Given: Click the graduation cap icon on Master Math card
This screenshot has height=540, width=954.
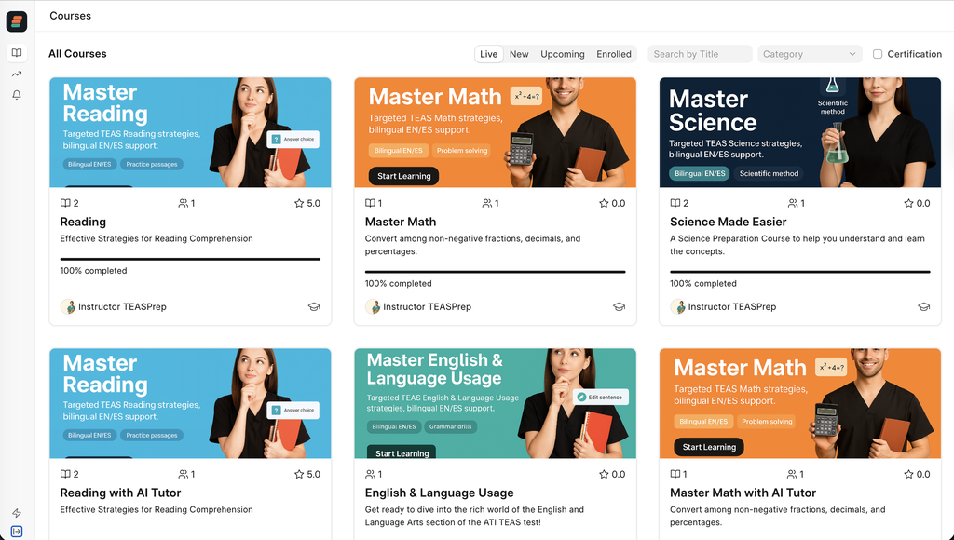Looking at the screenshot, I should tap(619, 307).
